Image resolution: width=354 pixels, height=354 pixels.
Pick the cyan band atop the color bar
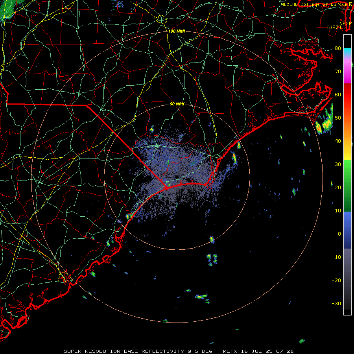click(x=348, y=52)
